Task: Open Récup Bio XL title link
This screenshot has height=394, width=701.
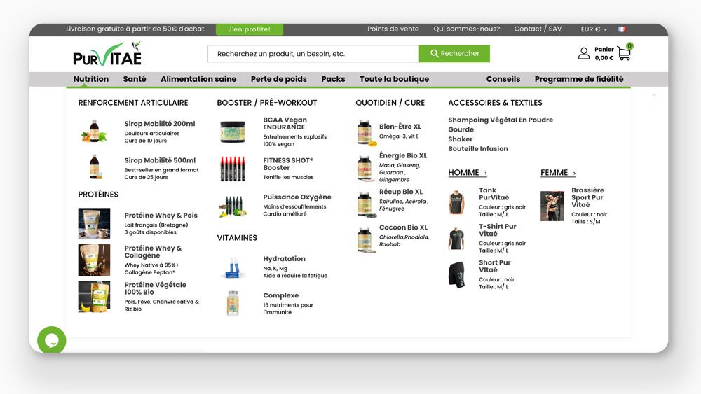Action: (x=400, y=192)
